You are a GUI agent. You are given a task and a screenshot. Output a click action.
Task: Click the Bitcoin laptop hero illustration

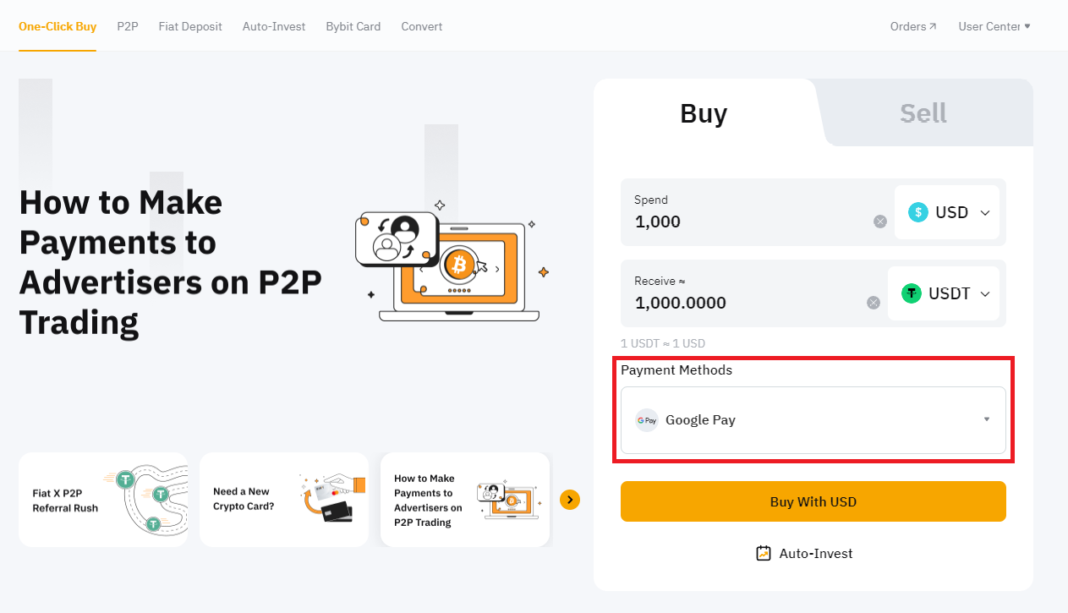[452, 260]
